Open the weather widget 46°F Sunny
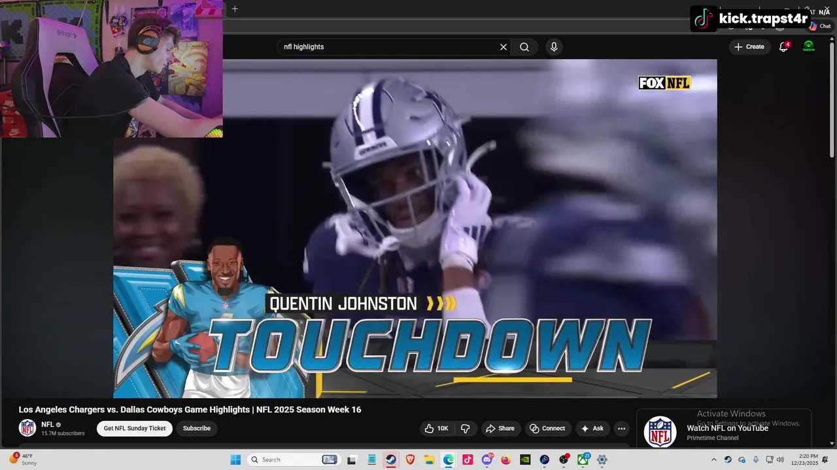 22,460
